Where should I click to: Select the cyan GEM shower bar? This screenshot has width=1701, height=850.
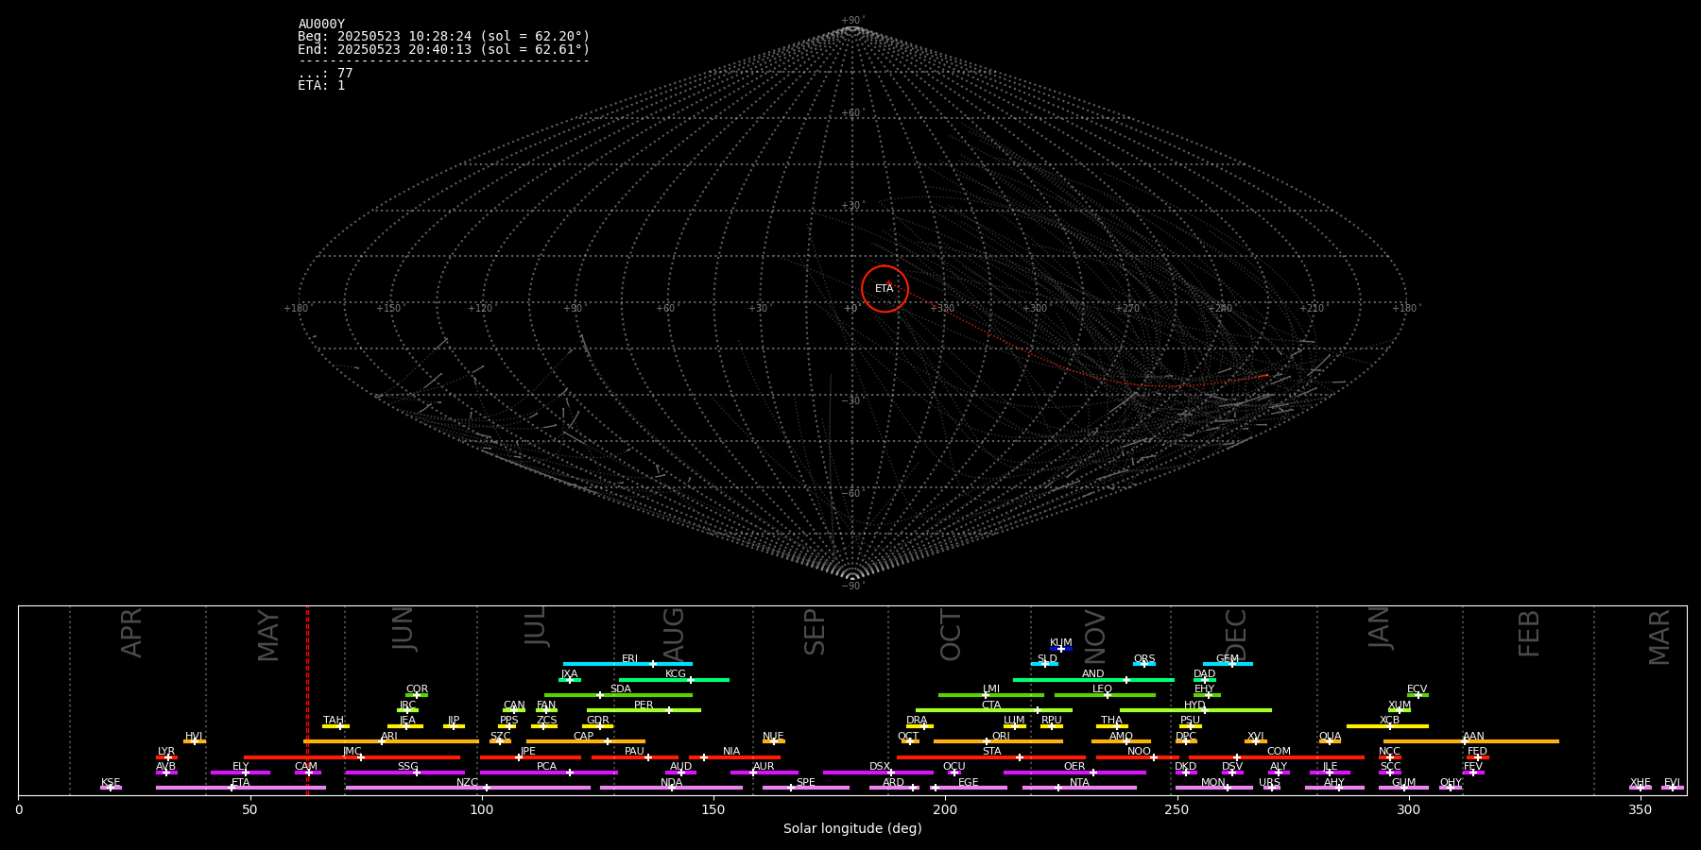point(1228,664)
